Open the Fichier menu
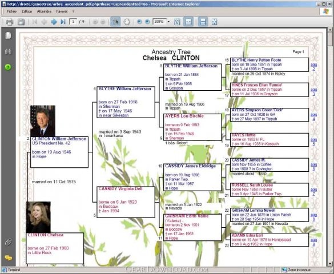Screen dimensions: 334x274 coord(12,11)
